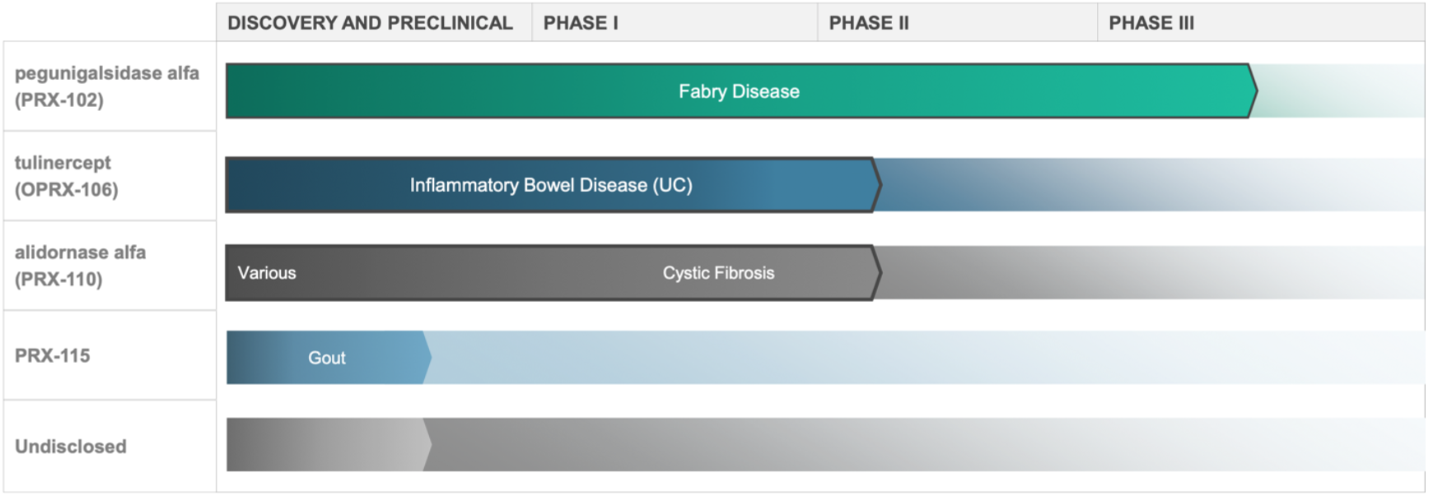
Task: Select the Gout label on the blue bar
Action: pyautogui.click(x=327, y=358)
